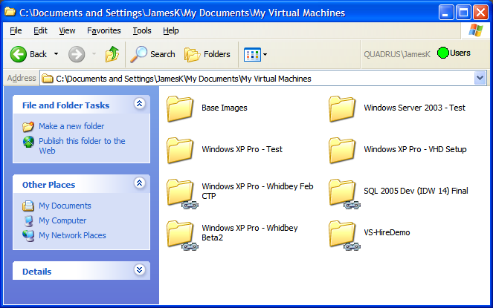
Task: Click the green Back arrow icon
Action: click(19, 54)
